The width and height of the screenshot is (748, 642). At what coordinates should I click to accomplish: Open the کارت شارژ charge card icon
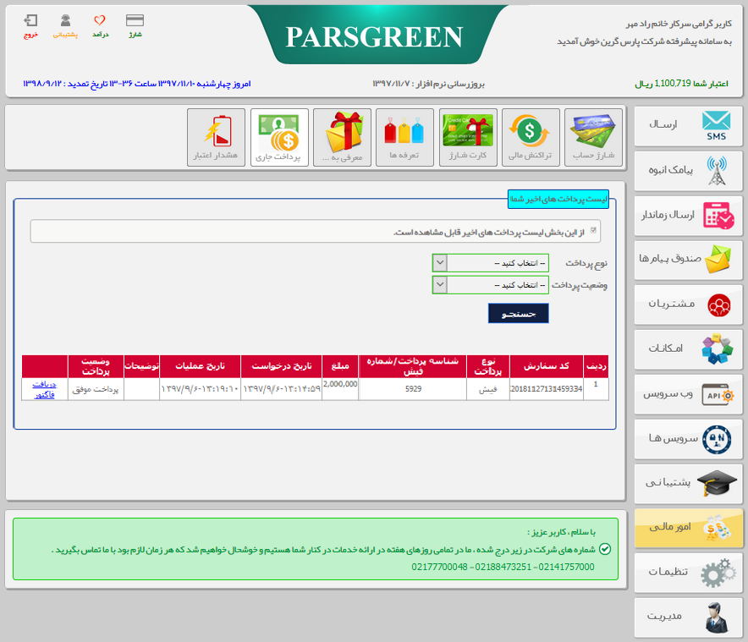point(468,137)
